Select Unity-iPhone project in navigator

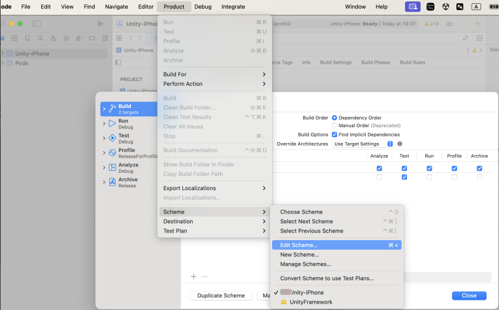54,53
